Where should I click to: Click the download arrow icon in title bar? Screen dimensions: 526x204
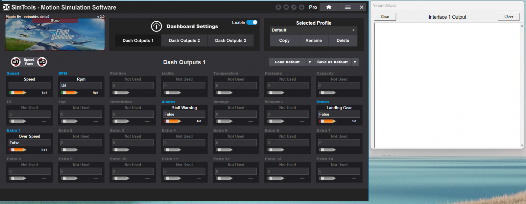point(278,7)
